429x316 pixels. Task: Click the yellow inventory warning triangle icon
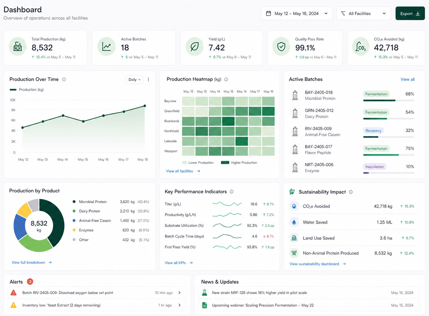click(14, 305)
